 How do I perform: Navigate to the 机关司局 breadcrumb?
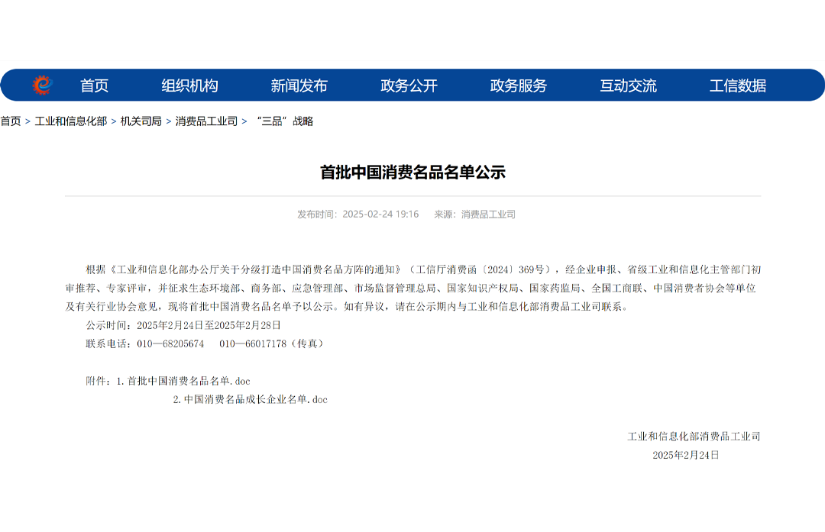pos(141,121)
